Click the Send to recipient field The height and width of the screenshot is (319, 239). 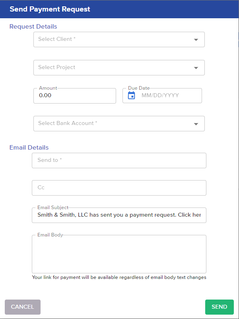tap(119, 161)
